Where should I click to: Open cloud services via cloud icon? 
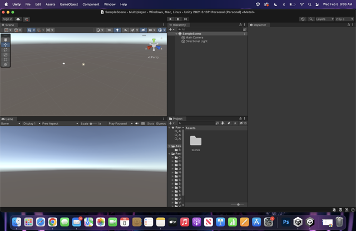18,19
